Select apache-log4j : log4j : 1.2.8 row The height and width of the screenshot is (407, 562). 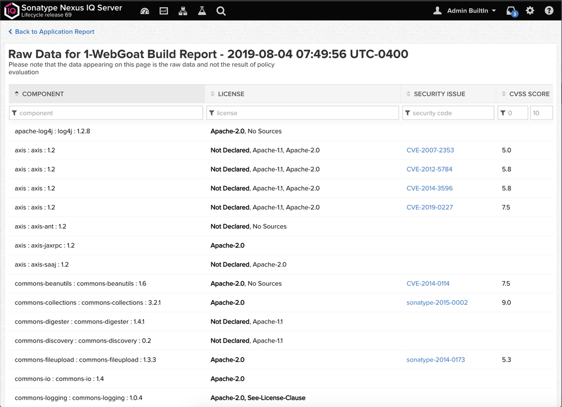[280, 131]
